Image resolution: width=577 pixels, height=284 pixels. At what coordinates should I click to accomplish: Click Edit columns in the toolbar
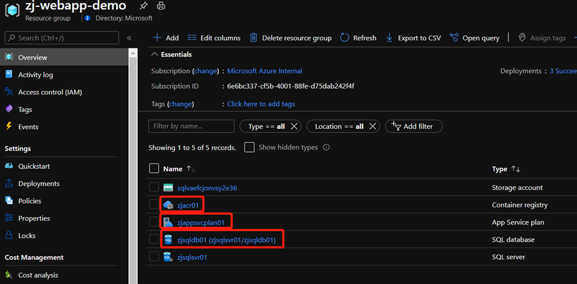coord(214,38)
